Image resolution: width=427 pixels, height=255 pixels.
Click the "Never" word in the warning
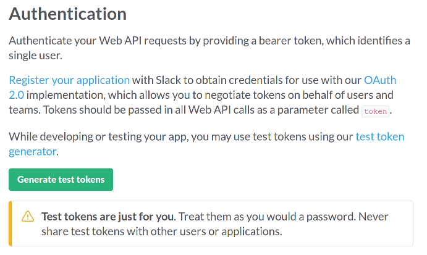(375, 217)
